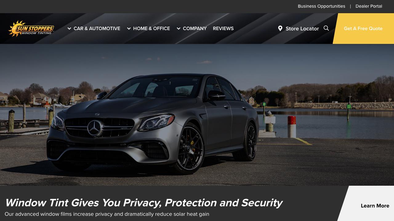Click the sun burst in logo
Viewport: 394px width, 221px height.
tap(14, 29)
